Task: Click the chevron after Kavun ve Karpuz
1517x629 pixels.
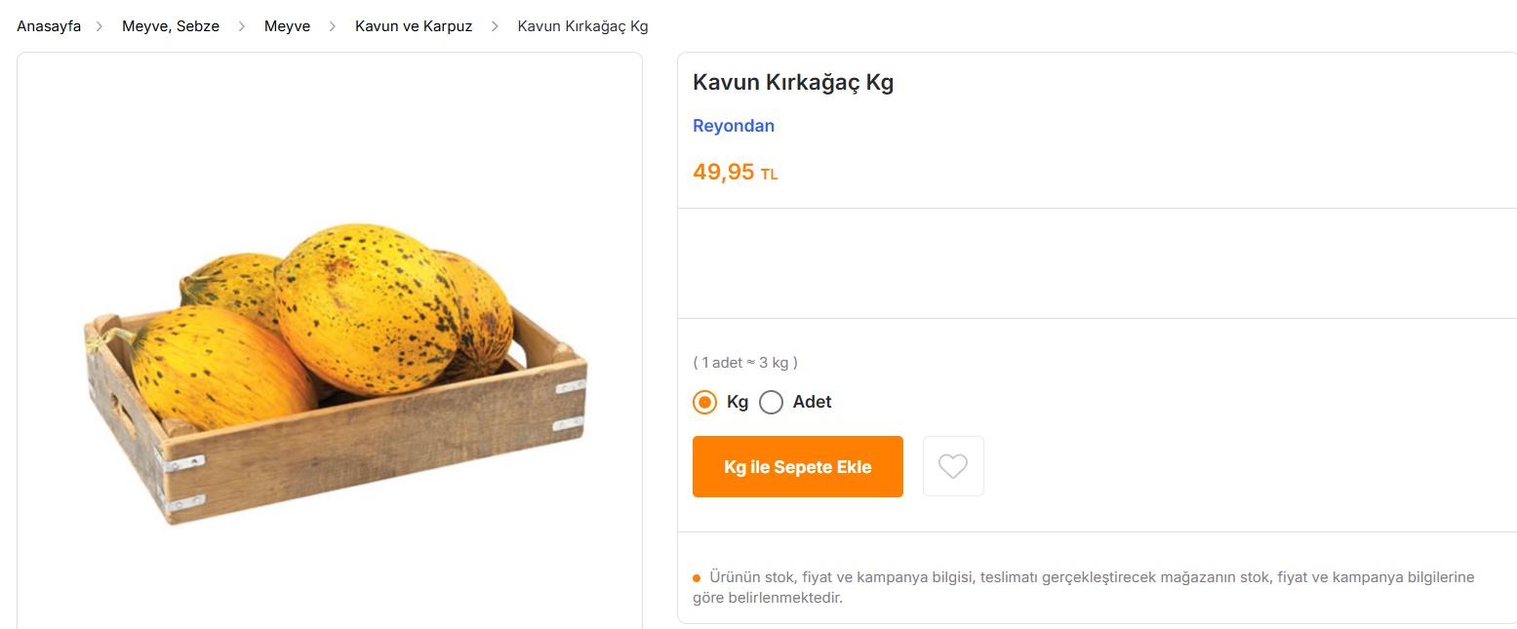Action: [x=495, y=26]
